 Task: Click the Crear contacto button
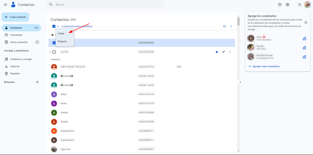coord(15,17)
